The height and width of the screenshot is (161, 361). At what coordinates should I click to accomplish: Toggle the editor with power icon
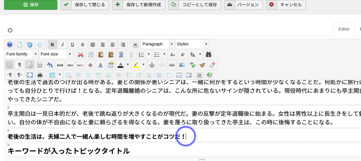tap(10, 30)
